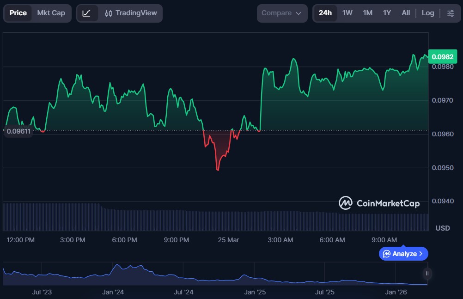Select the All time range
Screen dimensions: 463x299
405,13
